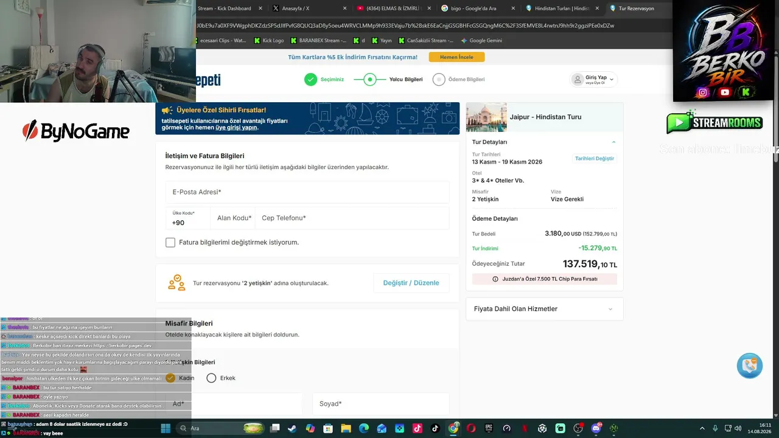Viewport: 779px width, 438px height.
Task: Click the Jaipur tour Taj Mahal thumbnail
Action: [486, 117]
